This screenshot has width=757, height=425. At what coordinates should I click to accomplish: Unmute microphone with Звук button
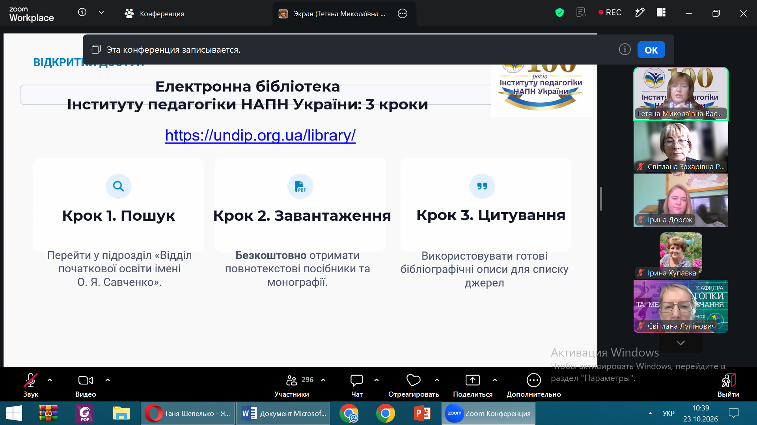31,385
